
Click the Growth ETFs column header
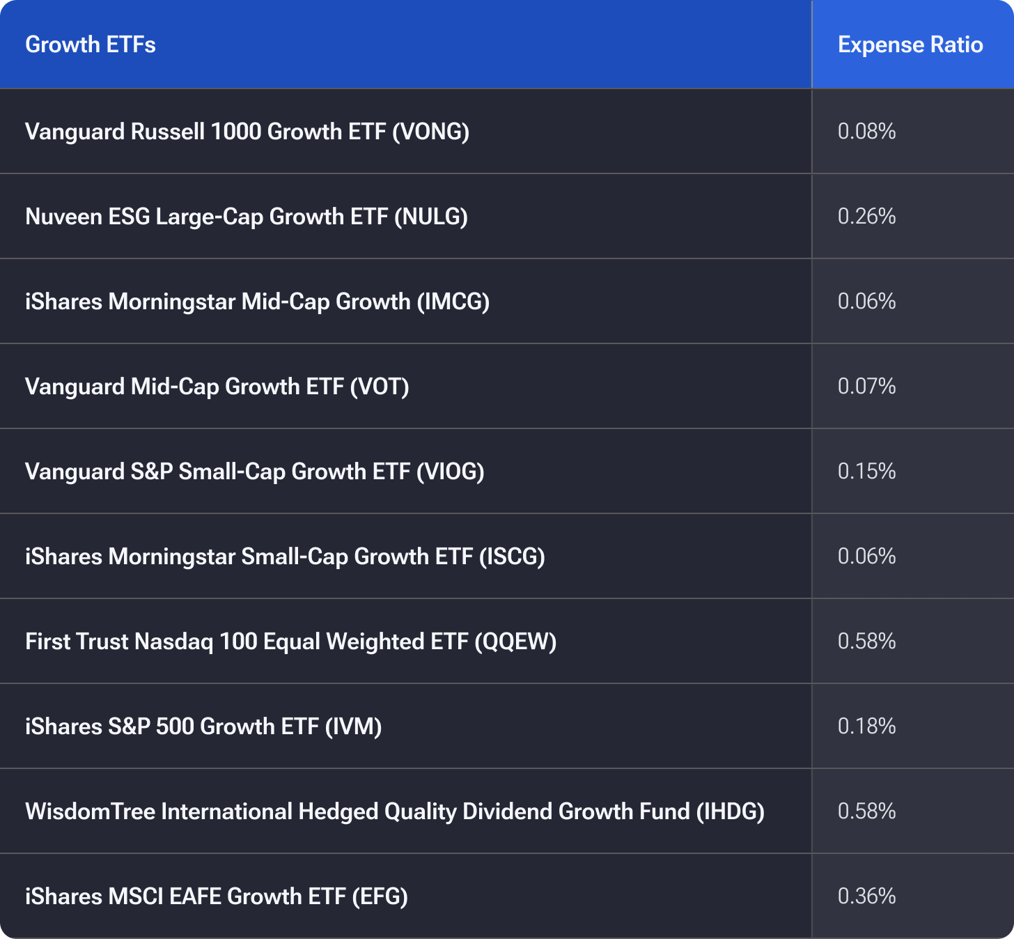pos(91,45)
